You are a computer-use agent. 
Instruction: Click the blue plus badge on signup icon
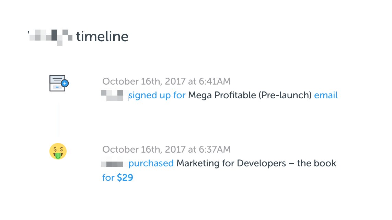pos(65,83)
